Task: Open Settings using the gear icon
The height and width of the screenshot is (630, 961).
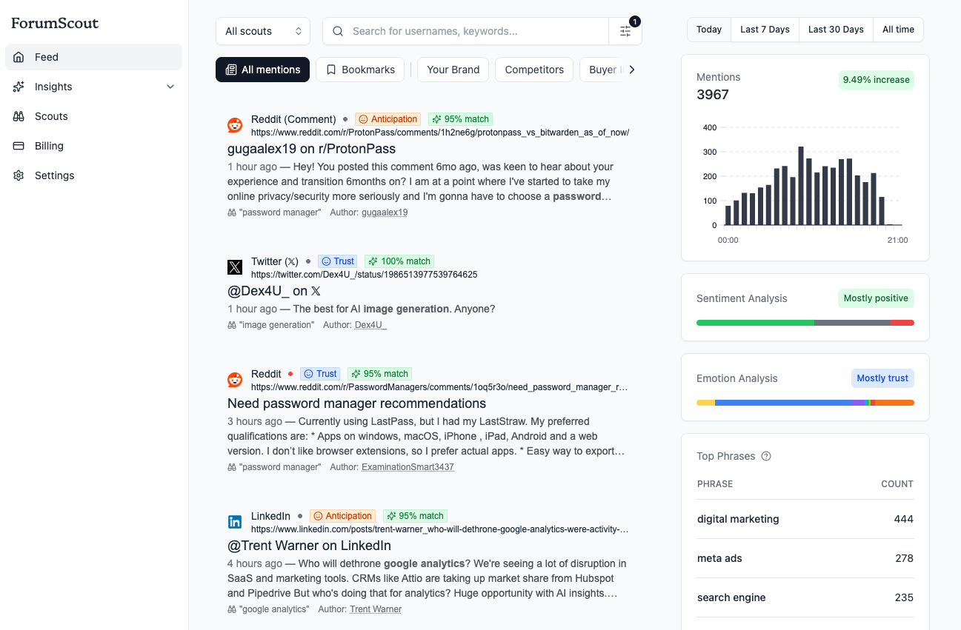Action: tap(18, 175)
